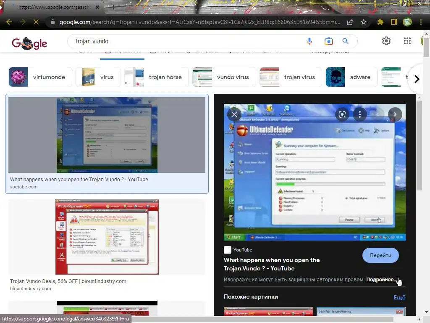Open a new browser tab
Screen dimensions: 430x323
coord(113,7)
